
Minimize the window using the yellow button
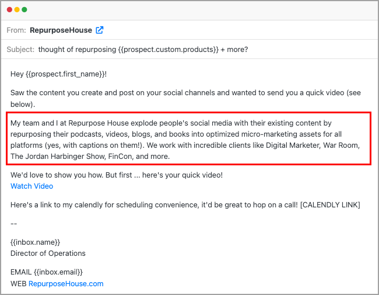pos(17,10)
